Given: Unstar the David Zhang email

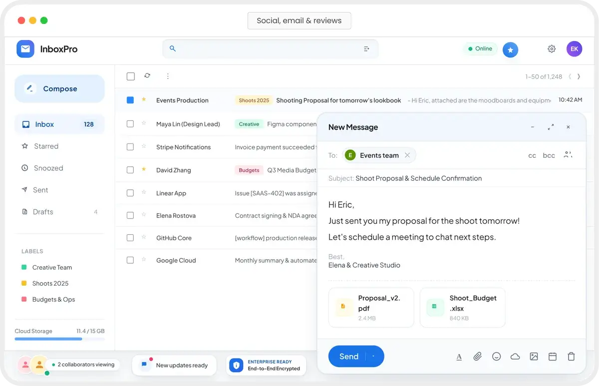Looking at the screenshot, I should [x=144, y=170].
